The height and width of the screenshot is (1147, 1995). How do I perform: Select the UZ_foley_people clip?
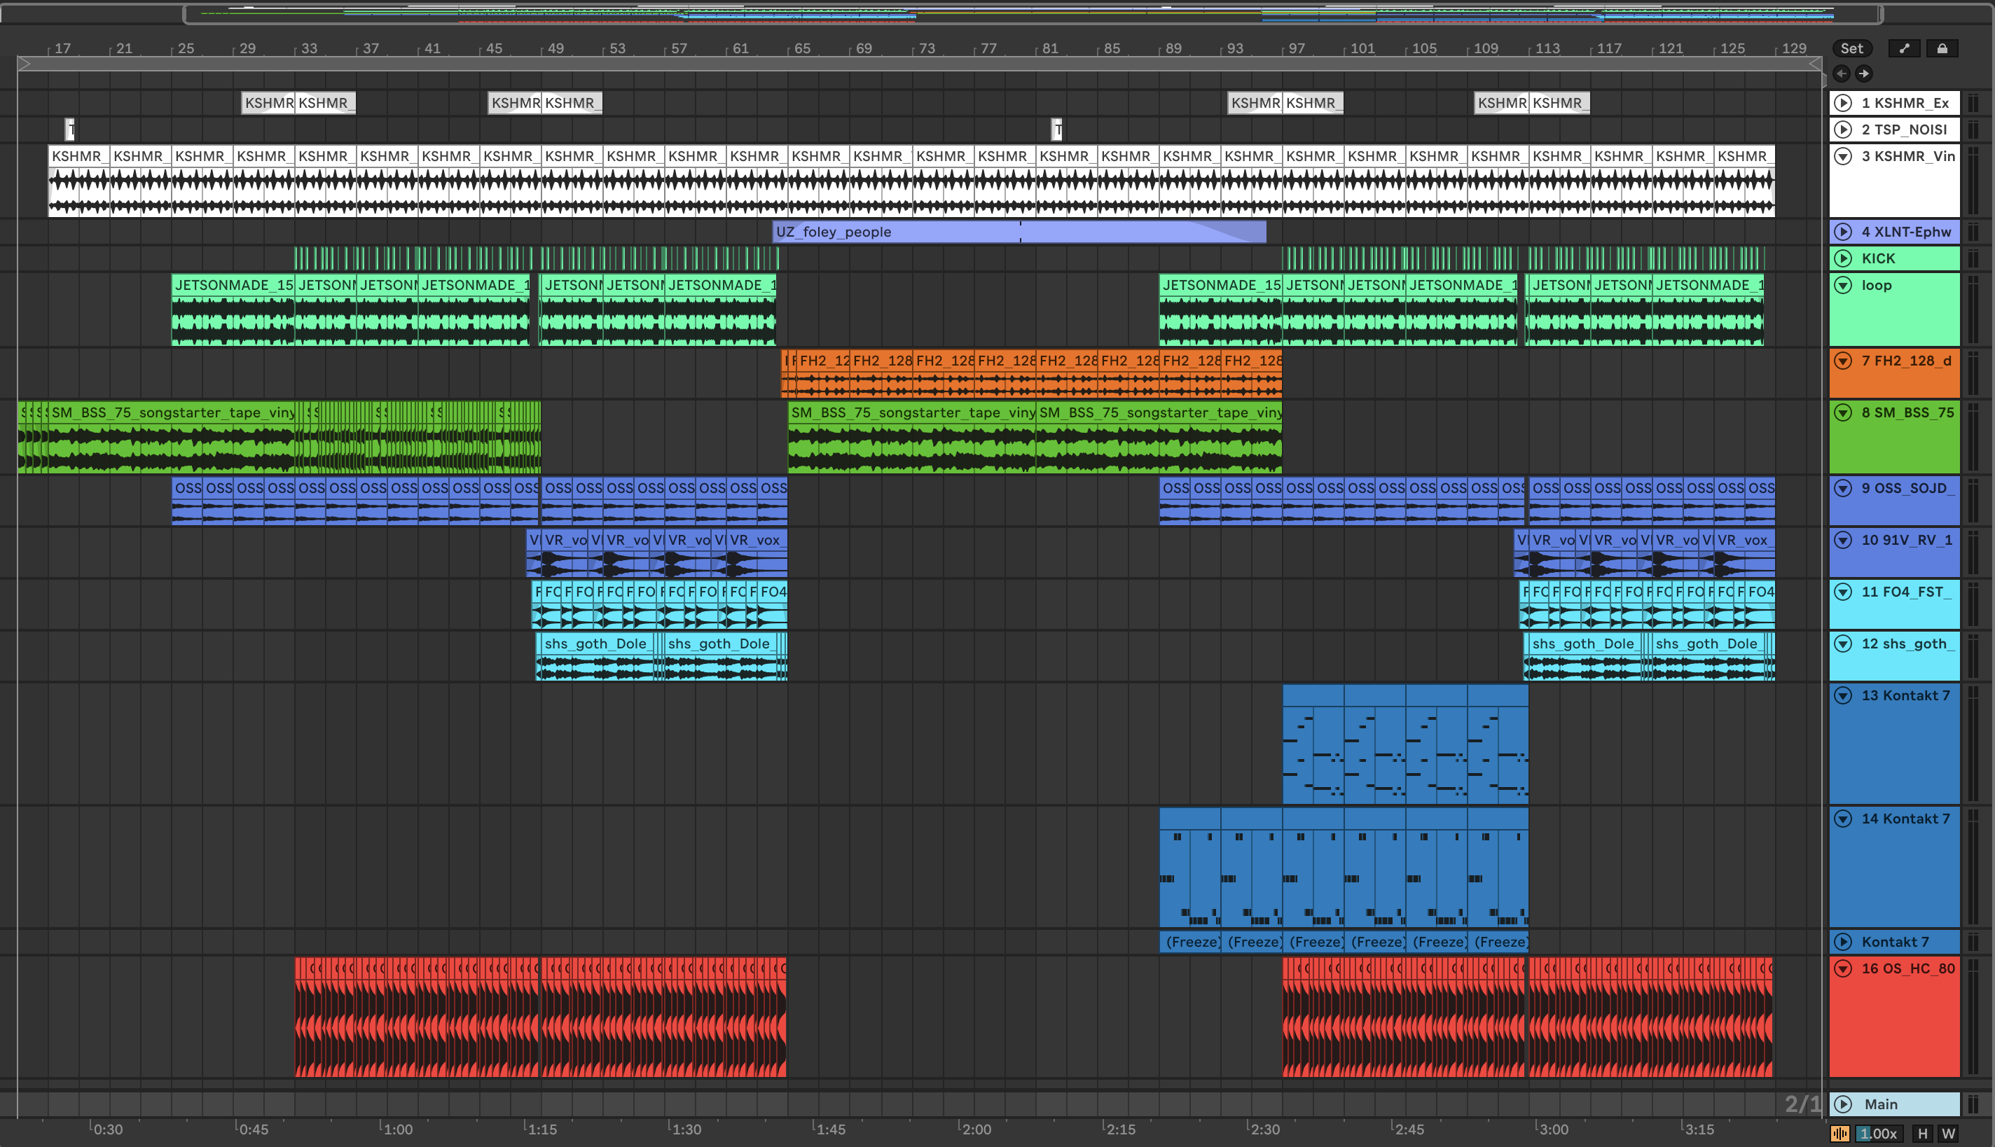pos(1019,232)
